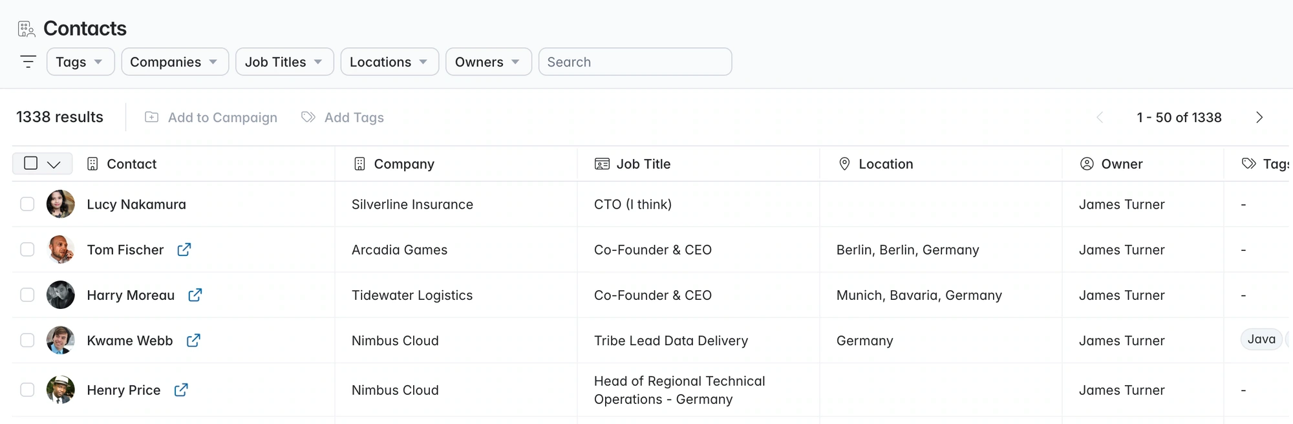Open Henry Price's external profile link icon
This screenshot has width=1293, height=424.
coord(181,390)
